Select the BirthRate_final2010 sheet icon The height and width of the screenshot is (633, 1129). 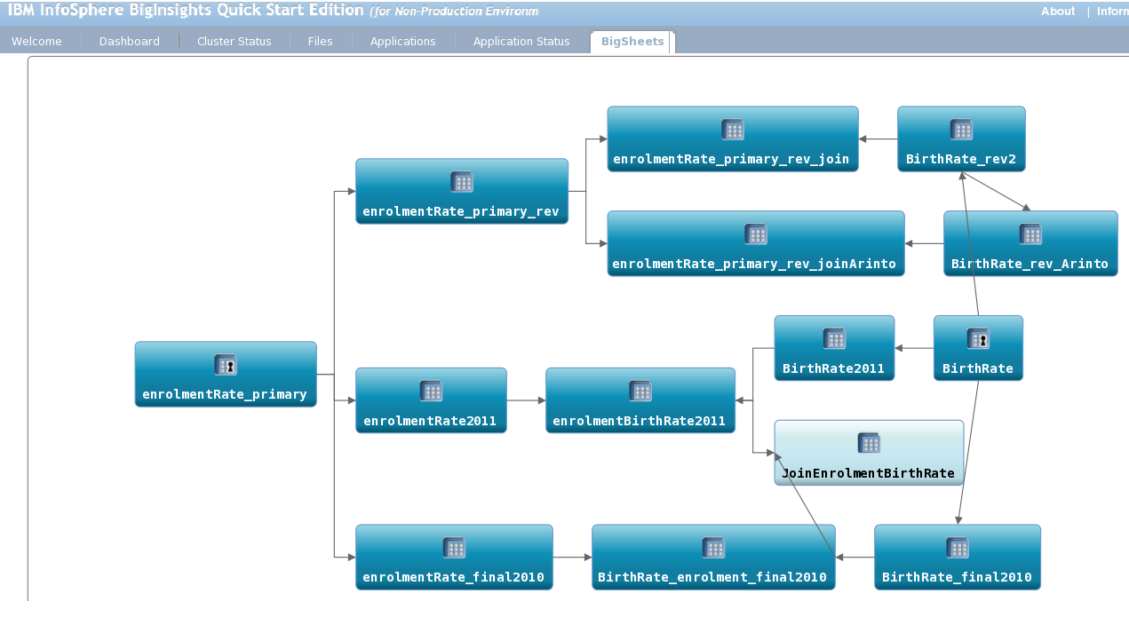[x=958, y=548]
